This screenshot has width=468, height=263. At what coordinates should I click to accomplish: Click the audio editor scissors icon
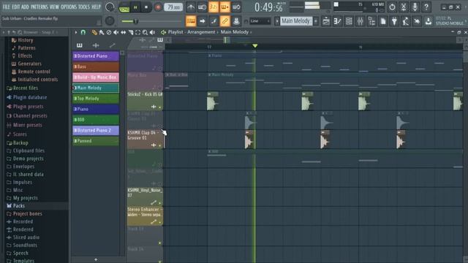click(404, 7)
